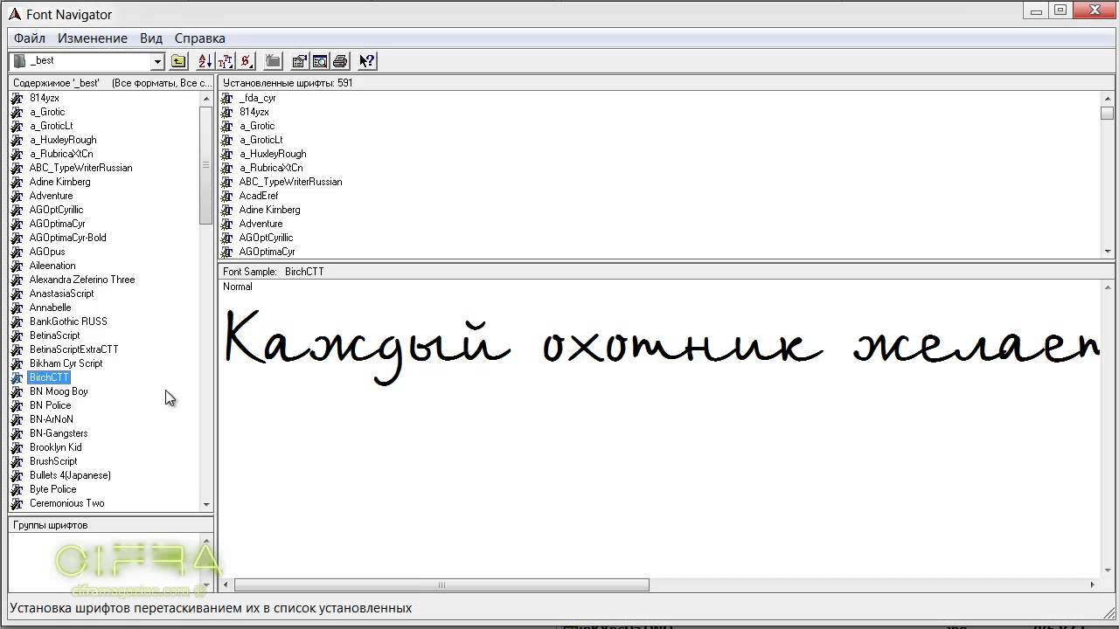Select BetinaScript font
The width and height of the screenshot is (1119, 629).
pyautogui.click(x=55, y=335)
